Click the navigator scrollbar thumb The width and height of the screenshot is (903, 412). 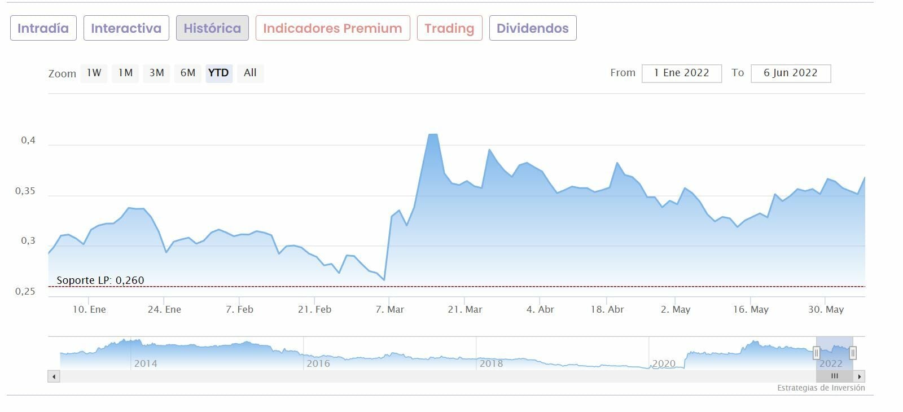coord(834,376)
